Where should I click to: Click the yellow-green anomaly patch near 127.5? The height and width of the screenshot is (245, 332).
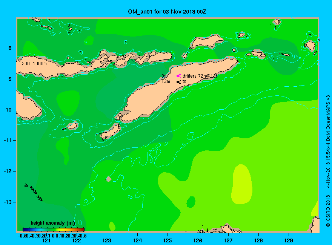pyautogui.click(x=242, y=184)
